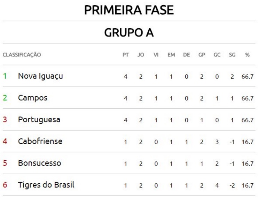Screen dimensions: 258x199
Task: Click position number 1 in standings
Action: pos(5,76)
